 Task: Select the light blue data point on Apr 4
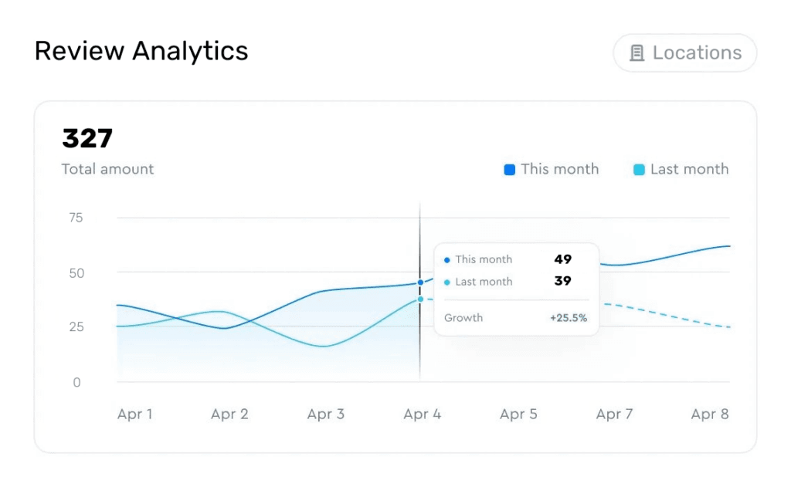click(420, 299)
